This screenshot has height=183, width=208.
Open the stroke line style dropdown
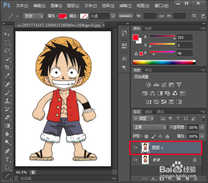click(x=126, y=16)
